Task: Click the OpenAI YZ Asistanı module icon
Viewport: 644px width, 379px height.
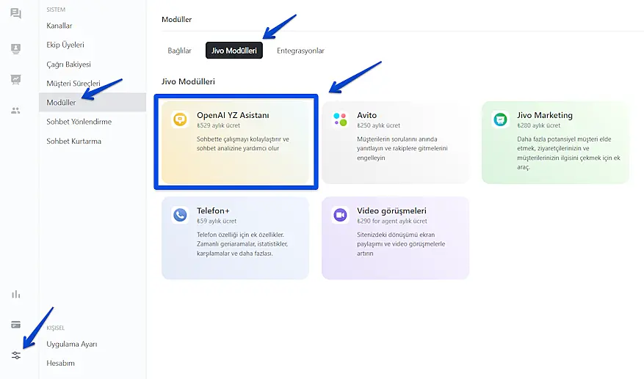Action: [x=180, y=119]
